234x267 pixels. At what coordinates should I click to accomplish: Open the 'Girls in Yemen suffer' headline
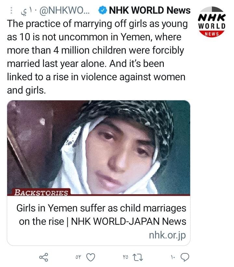pos(101,208)
